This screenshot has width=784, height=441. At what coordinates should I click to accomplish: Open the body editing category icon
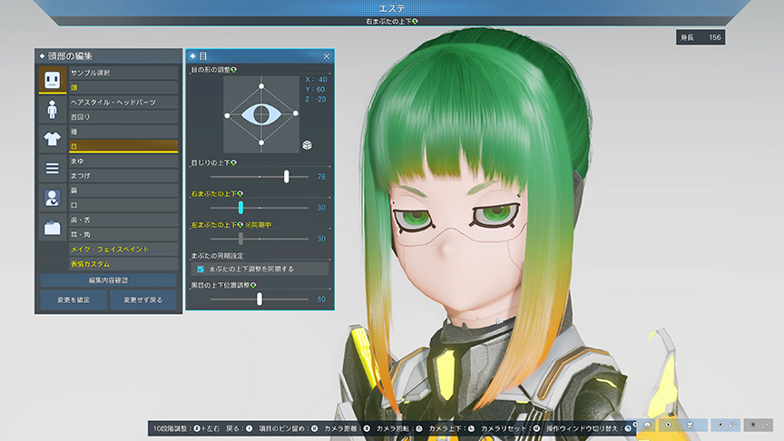click(x=52, y=110)
